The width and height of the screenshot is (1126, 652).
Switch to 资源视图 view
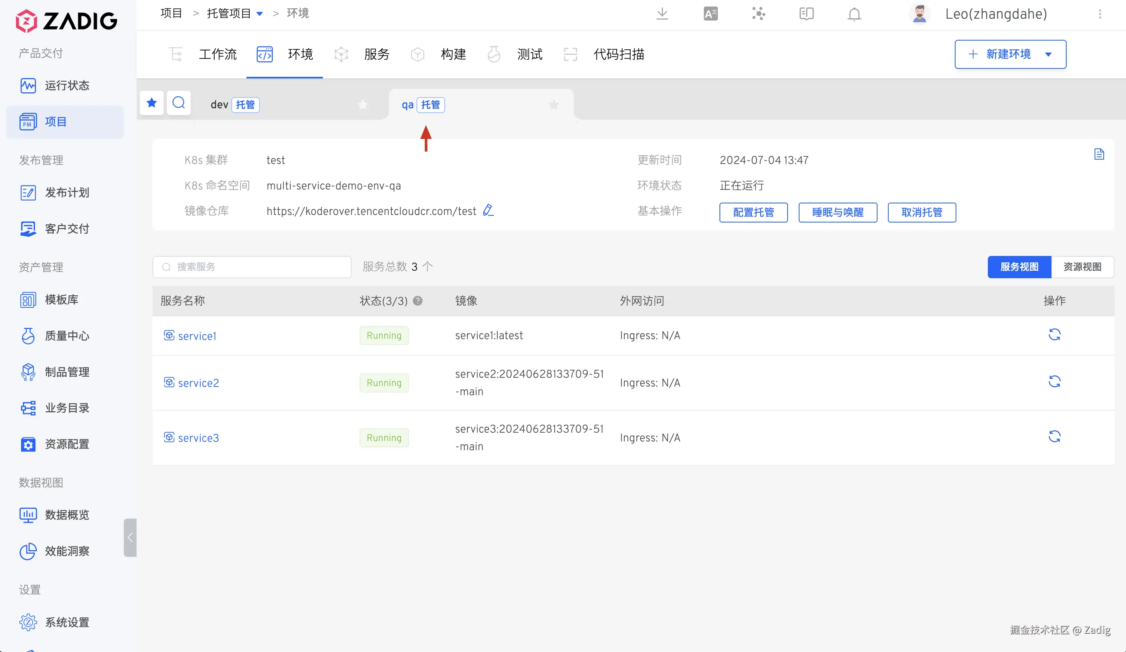click(x=1082, y=267)
